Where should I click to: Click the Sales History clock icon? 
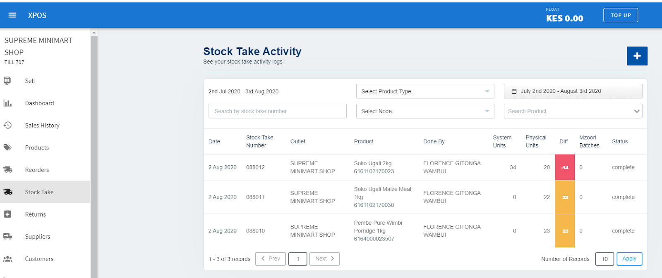7,125
